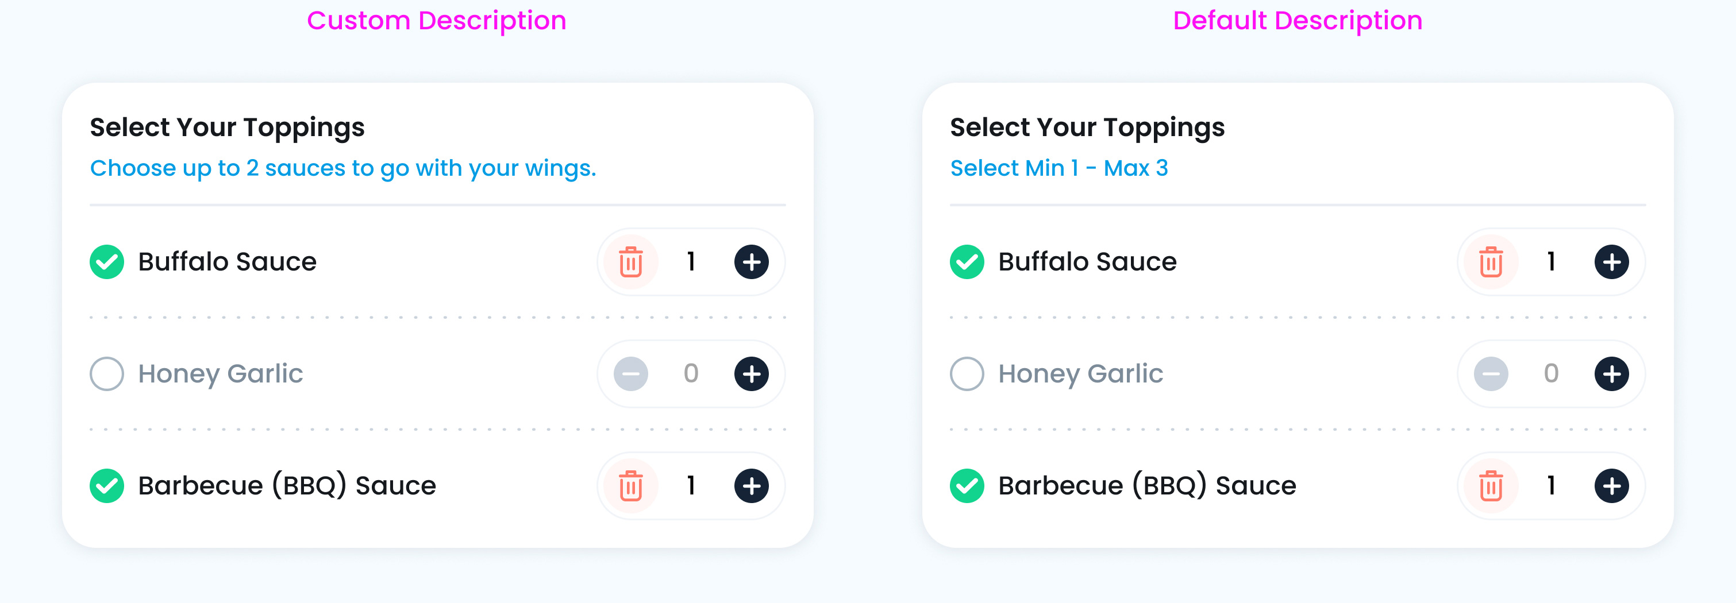The width and height of the screenshot is (1736, 603).
Task: Add one Honey Garlic in Default Description card
Action: click(1611, 373)
